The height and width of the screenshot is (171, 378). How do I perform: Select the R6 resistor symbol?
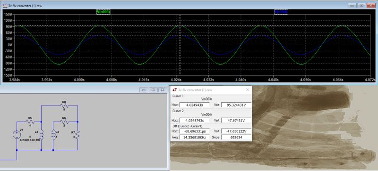point(64,122)
